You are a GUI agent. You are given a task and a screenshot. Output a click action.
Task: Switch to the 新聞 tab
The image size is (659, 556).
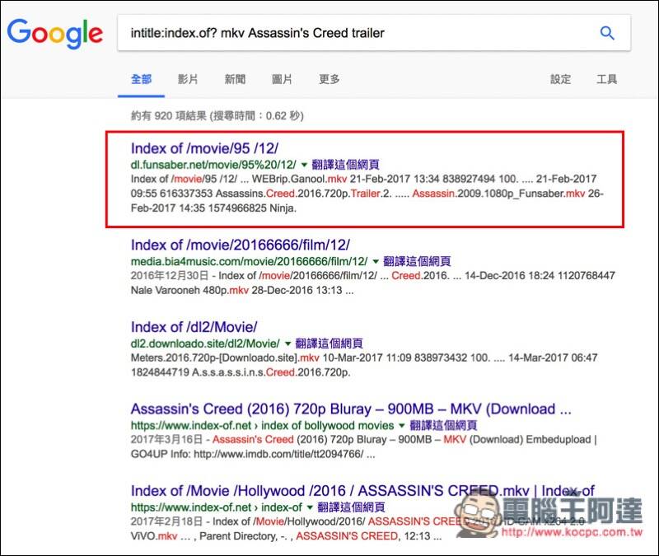[235, 79]
